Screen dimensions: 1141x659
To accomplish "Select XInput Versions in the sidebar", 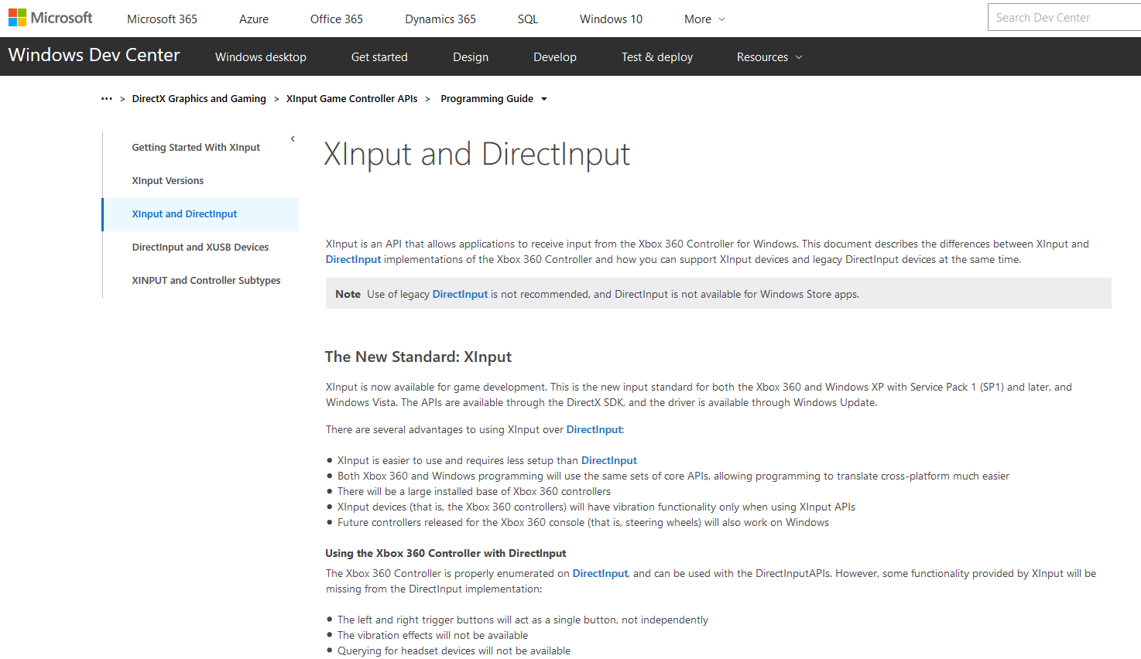I will tap(168, 181).
